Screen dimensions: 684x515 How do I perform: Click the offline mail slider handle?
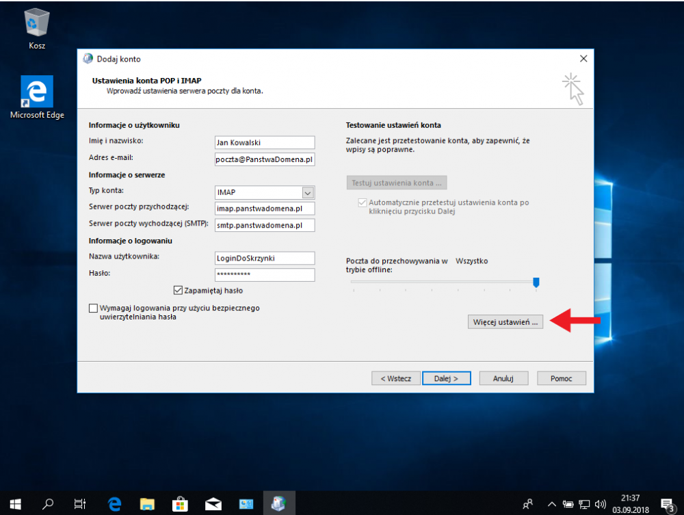pyautogui.click(x=536, y=282)
